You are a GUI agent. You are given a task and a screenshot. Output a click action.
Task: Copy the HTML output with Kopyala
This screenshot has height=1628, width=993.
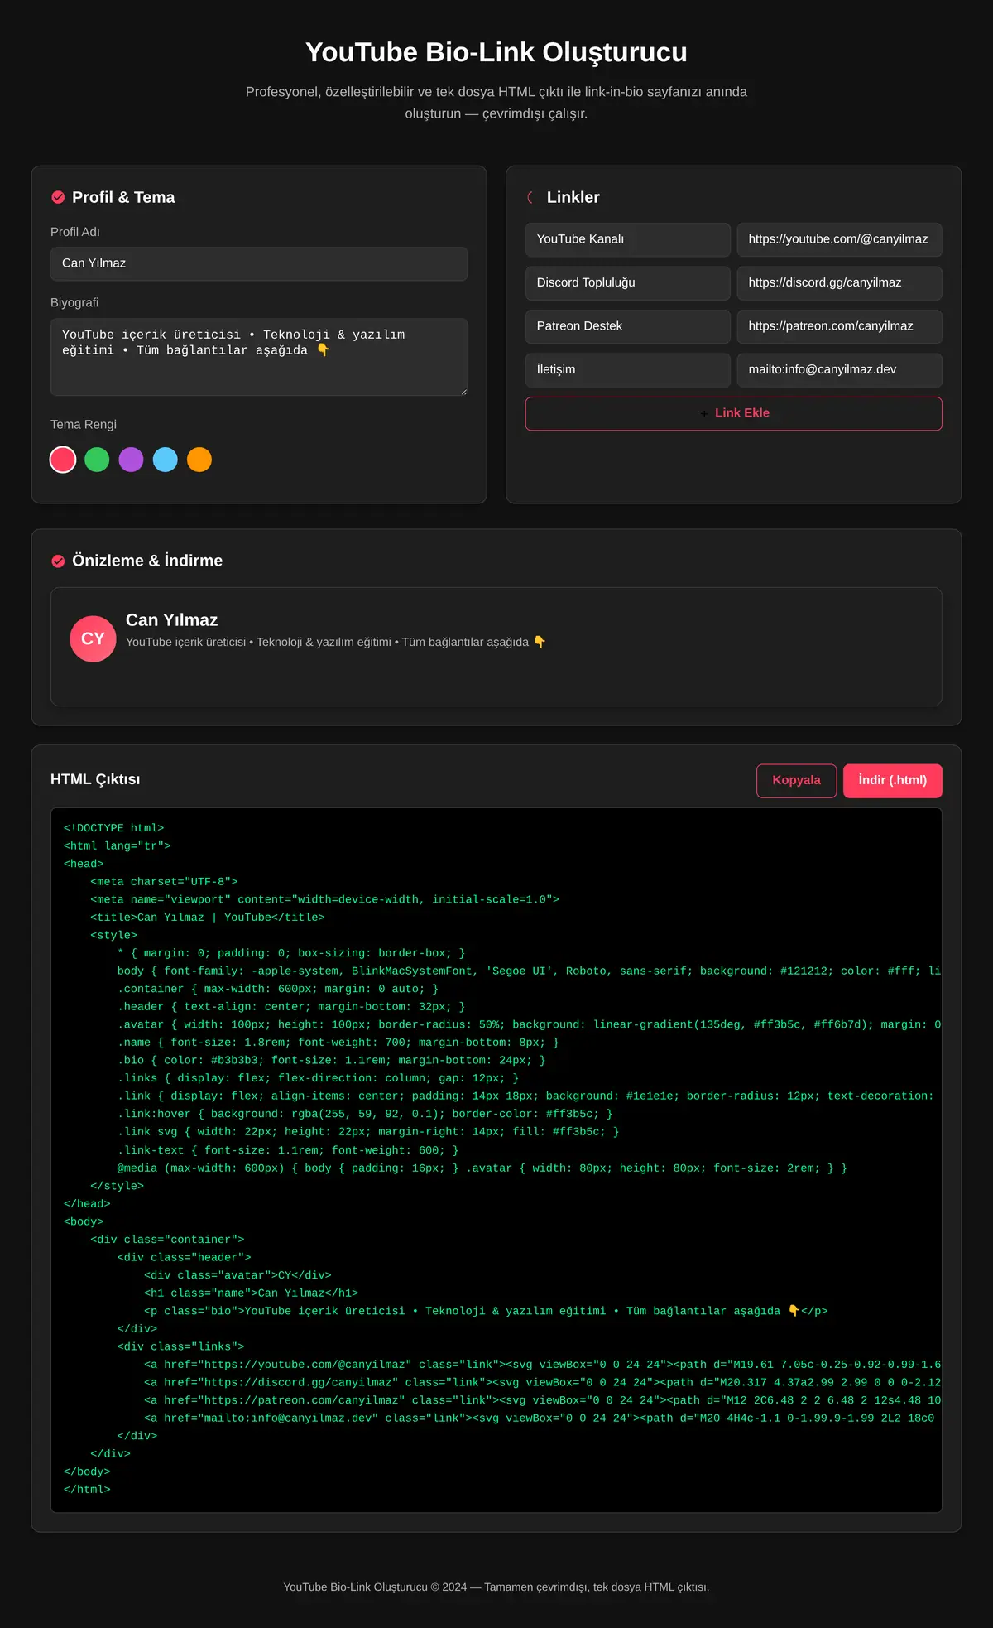pyautogui.click(x=796, y=780)
